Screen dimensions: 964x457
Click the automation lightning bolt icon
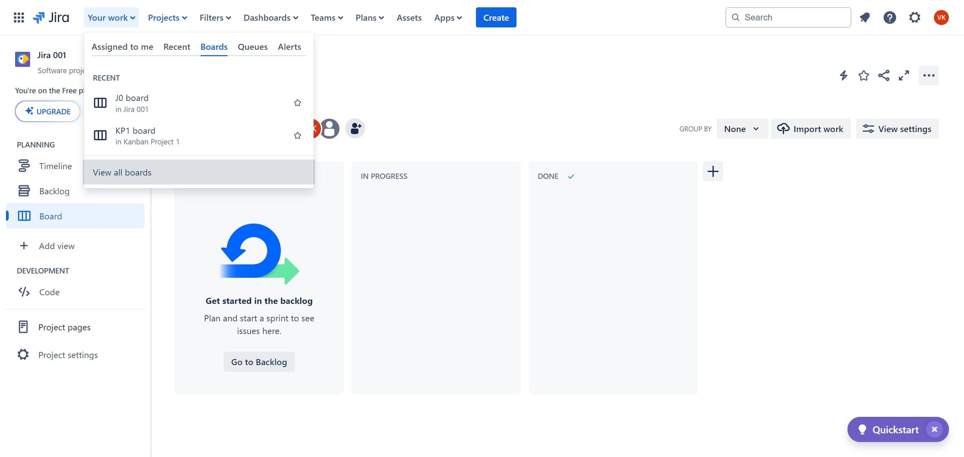pyautogui.click(x=843, y=75)
